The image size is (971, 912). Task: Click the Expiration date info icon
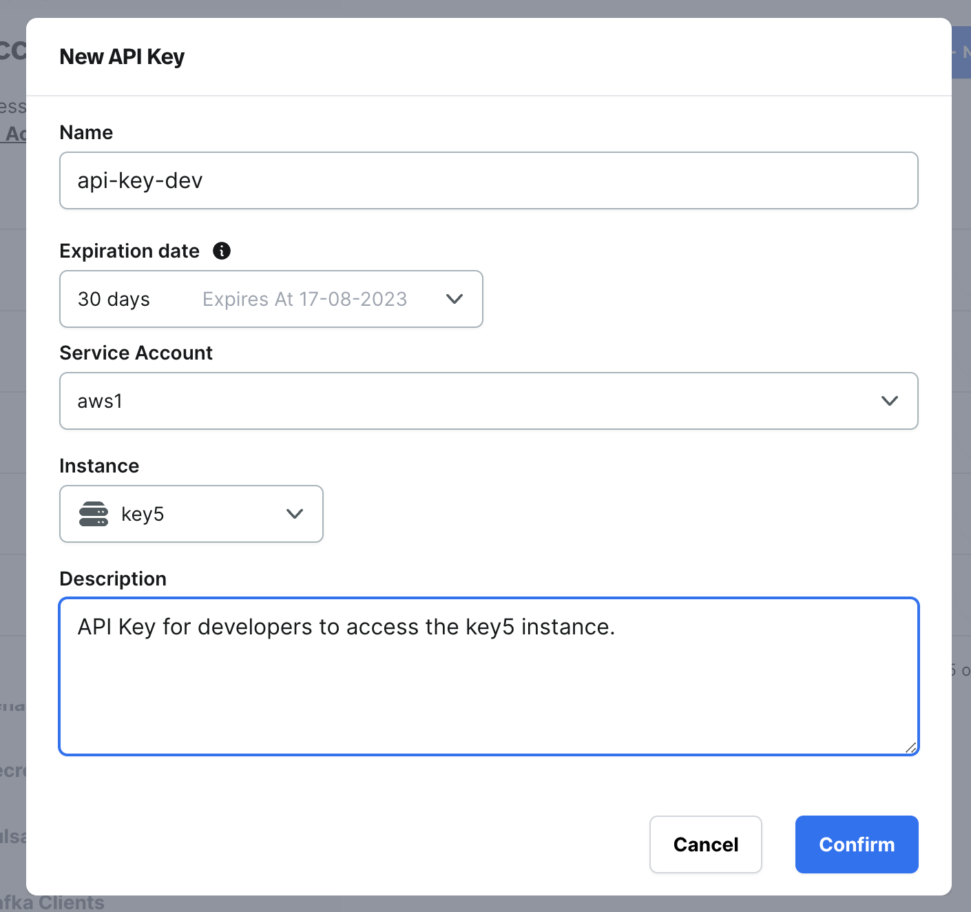click(222, 251)
